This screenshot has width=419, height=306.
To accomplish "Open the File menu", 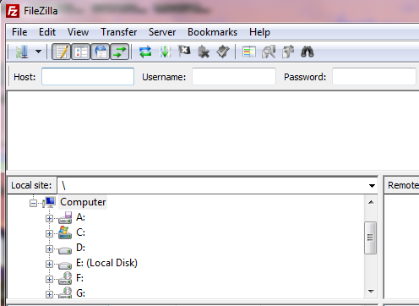I will point(19,32).
